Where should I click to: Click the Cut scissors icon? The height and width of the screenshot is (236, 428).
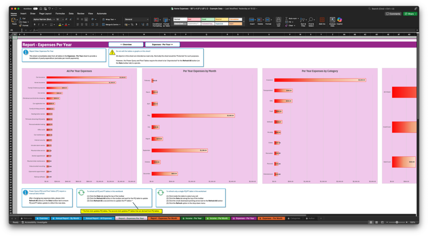click(20, 19)
